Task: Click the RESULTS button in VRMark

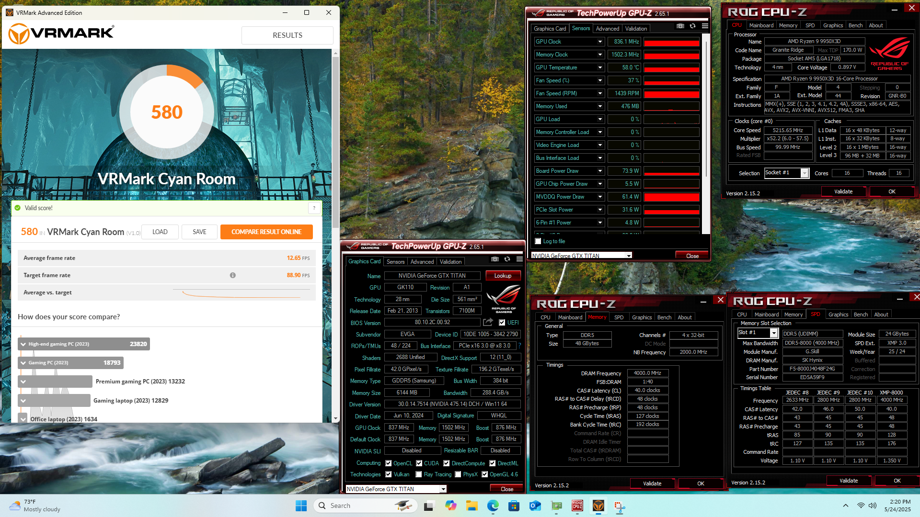Action: click(x=287, y=35)
